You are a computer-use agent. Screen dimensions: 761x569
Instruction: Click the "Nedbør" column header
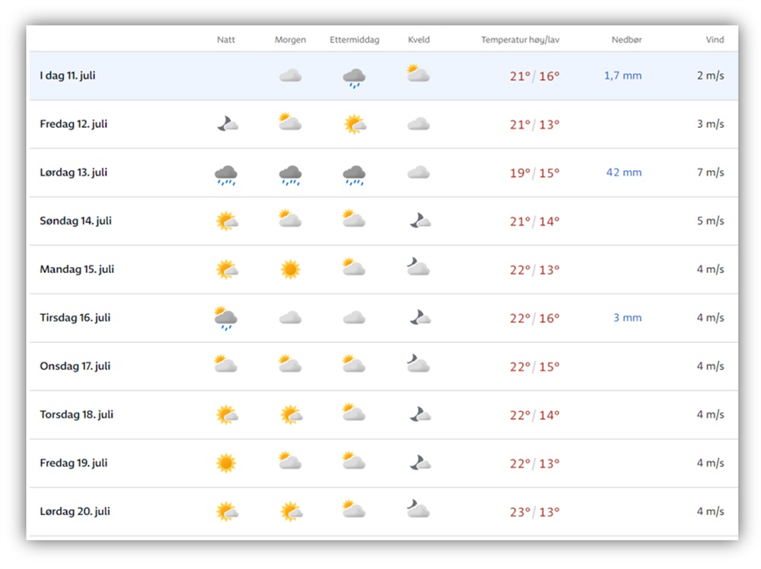tap(626, 40)
